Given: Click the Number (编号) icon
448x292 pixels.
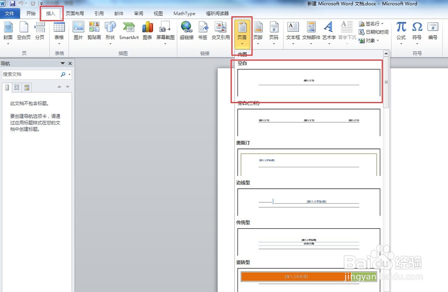Looking at the screenshot, I should click(x=433, y=27).
